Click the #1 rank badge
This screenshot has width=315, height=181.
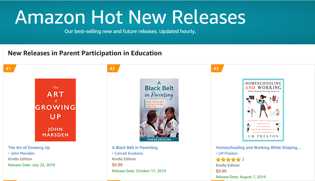[9, 69]
